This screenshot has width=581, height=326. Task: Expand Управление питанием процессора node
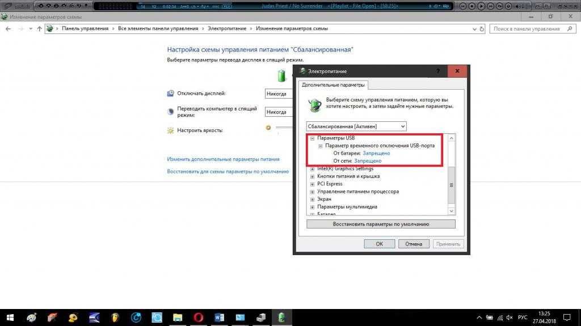pyautogui.click(x=312, y=192)
